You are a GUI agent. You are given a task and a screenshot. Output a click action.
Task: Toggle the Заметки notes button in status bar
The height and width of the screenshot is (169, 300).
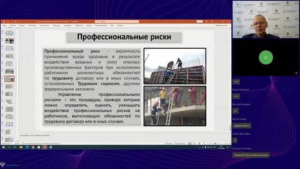pyautogui.click(x=169, y=144)
